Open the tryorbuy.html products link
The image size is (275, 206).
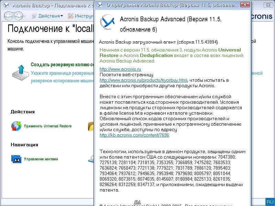tap(143, 80)
